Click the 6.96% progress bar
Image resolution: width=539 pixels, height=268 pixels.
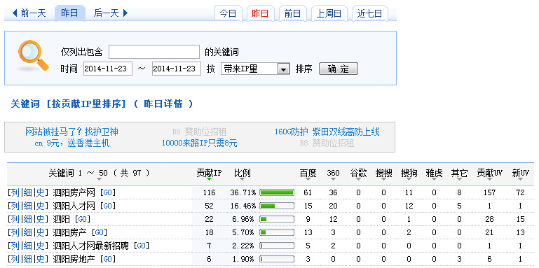pos(277,219)
